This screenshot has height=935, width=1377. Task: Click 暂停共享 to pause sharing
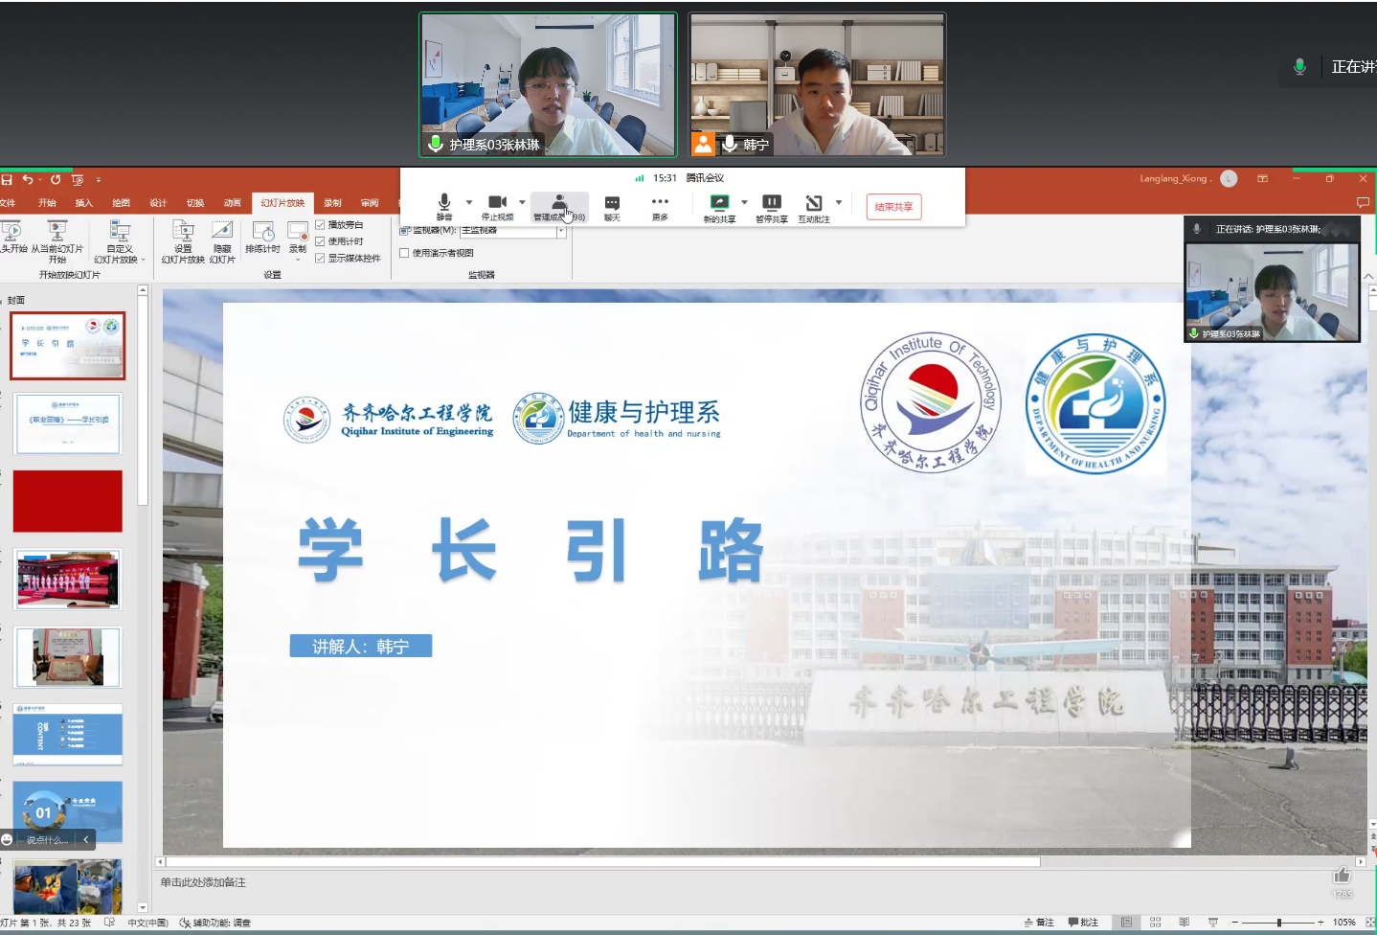tap(771, 206)
